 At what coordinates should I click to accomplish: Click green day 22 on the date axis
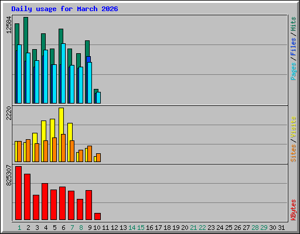[x=202, y=228]
